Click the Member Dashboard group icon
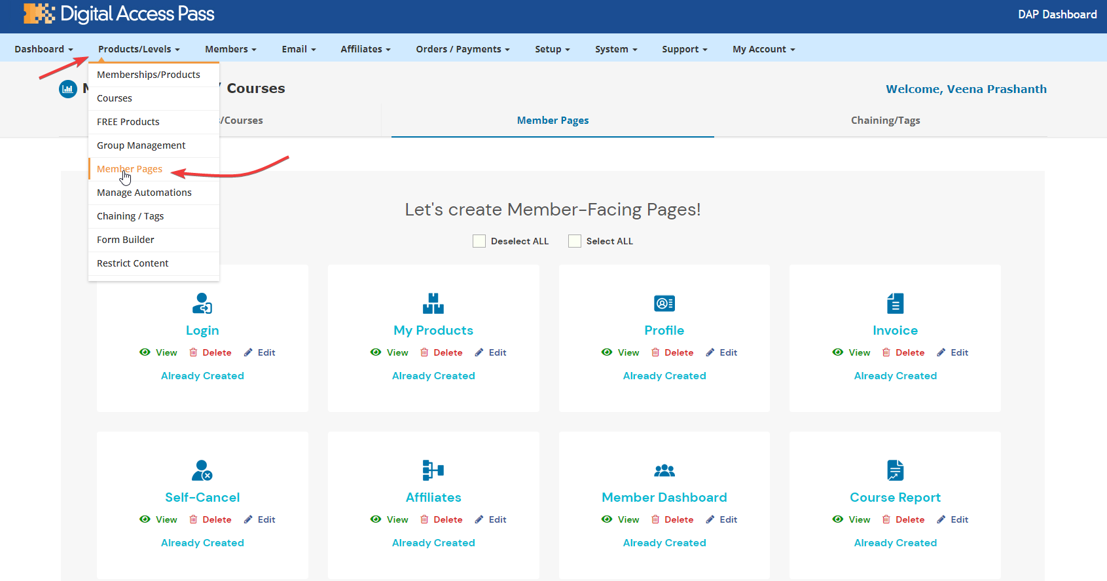Viewport: 1107px width, 581px height. 664,470
